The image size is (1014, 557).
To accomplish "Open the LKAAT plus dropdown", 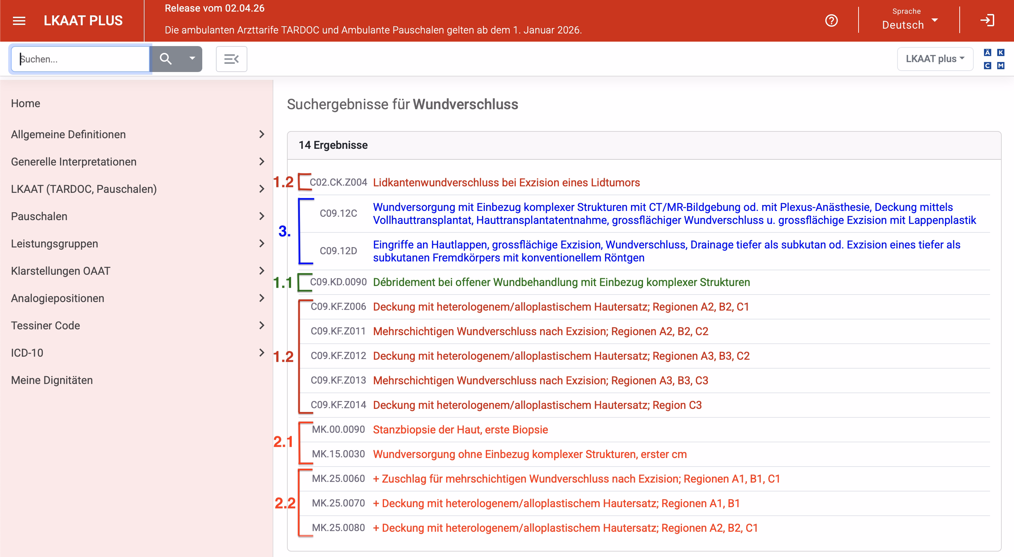I will point(935,59).
